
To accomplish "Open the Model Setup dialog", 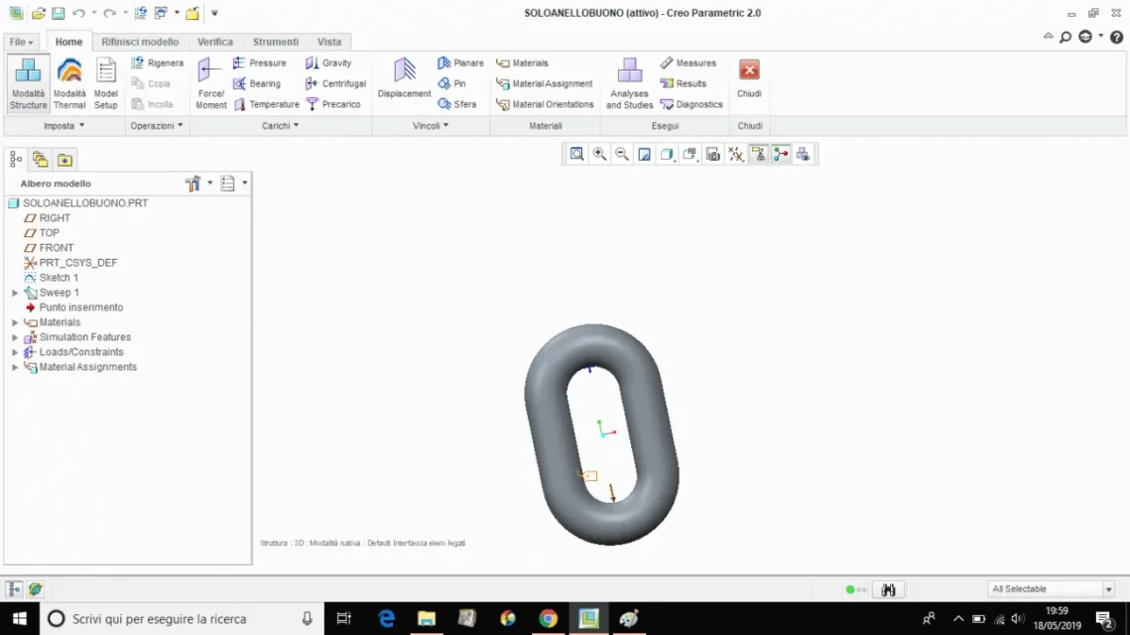I will point(105,82).
